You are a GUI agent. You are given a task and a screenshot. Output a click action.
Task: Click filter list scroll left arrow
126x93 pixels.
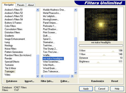(42, 76)
